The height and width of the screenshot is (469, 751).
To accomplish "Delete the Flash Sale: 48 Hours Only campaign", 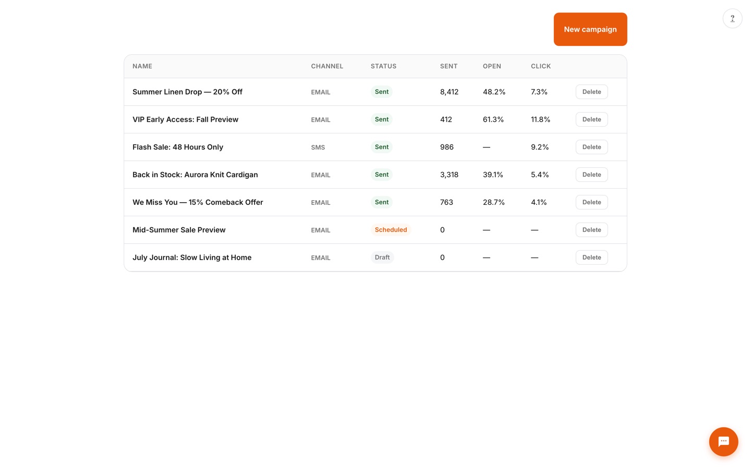I will tap(591, 147).
